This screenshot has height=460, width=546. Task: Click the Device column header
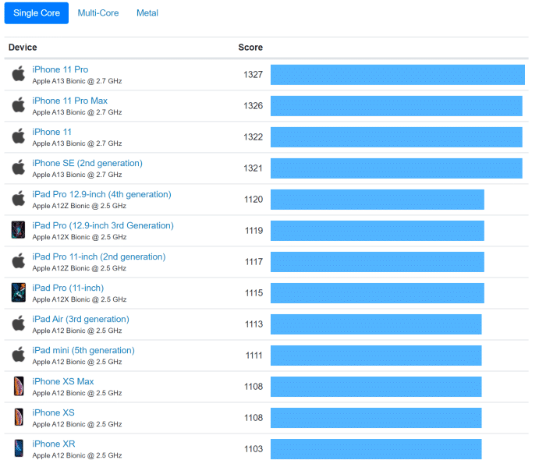tap(23, 48)
